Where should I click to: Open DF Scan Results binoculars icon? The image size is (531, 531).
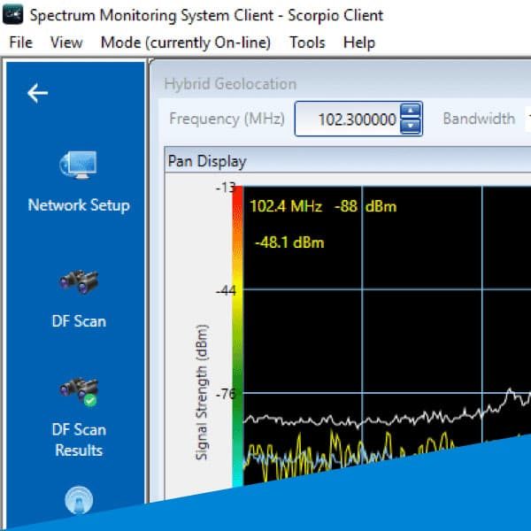click(x=79, y=391)
